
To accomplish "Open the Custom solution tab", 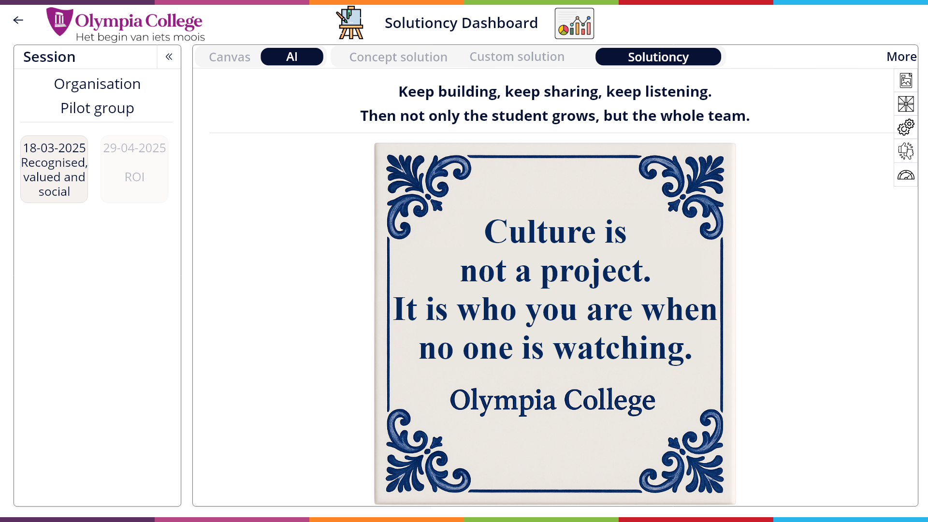I will [517, 57].
